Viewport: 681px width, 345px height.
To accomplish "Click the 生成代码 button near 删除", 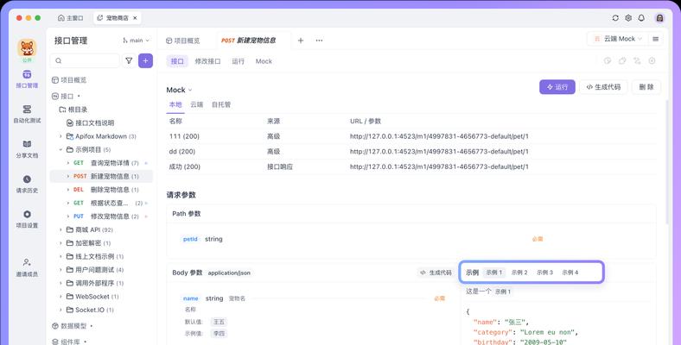I will (x=603, y=87).
